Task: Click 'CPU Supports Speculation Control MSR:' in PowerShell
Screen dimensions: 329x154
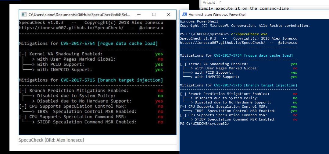Action: [x=228, y=107]
